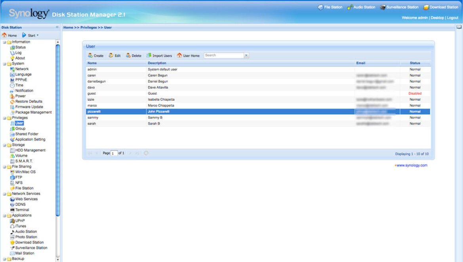Open Download Station from top bar
463x262 pixels.
[x=440, y=7]
